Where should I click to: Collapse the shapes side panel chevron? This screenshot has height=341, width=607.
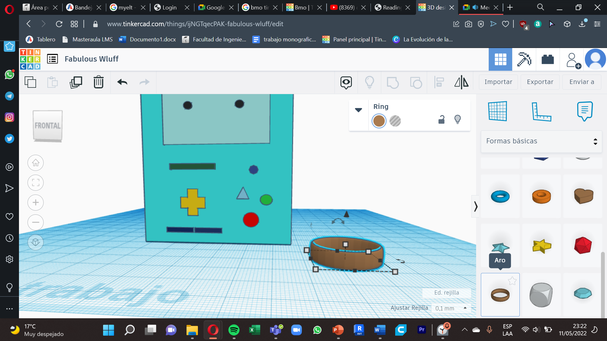click(475, 206)
